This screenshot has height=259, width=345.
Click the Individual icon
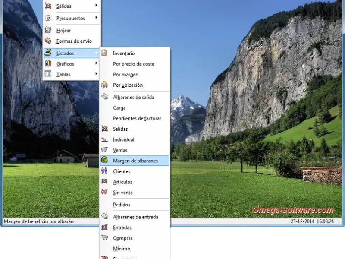[x=104, y=139]
